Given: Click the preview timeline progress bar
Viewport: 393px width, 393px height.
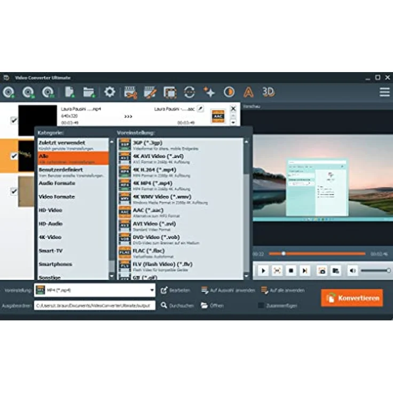Looking at the screenshot, I should (x=317, y=254).
